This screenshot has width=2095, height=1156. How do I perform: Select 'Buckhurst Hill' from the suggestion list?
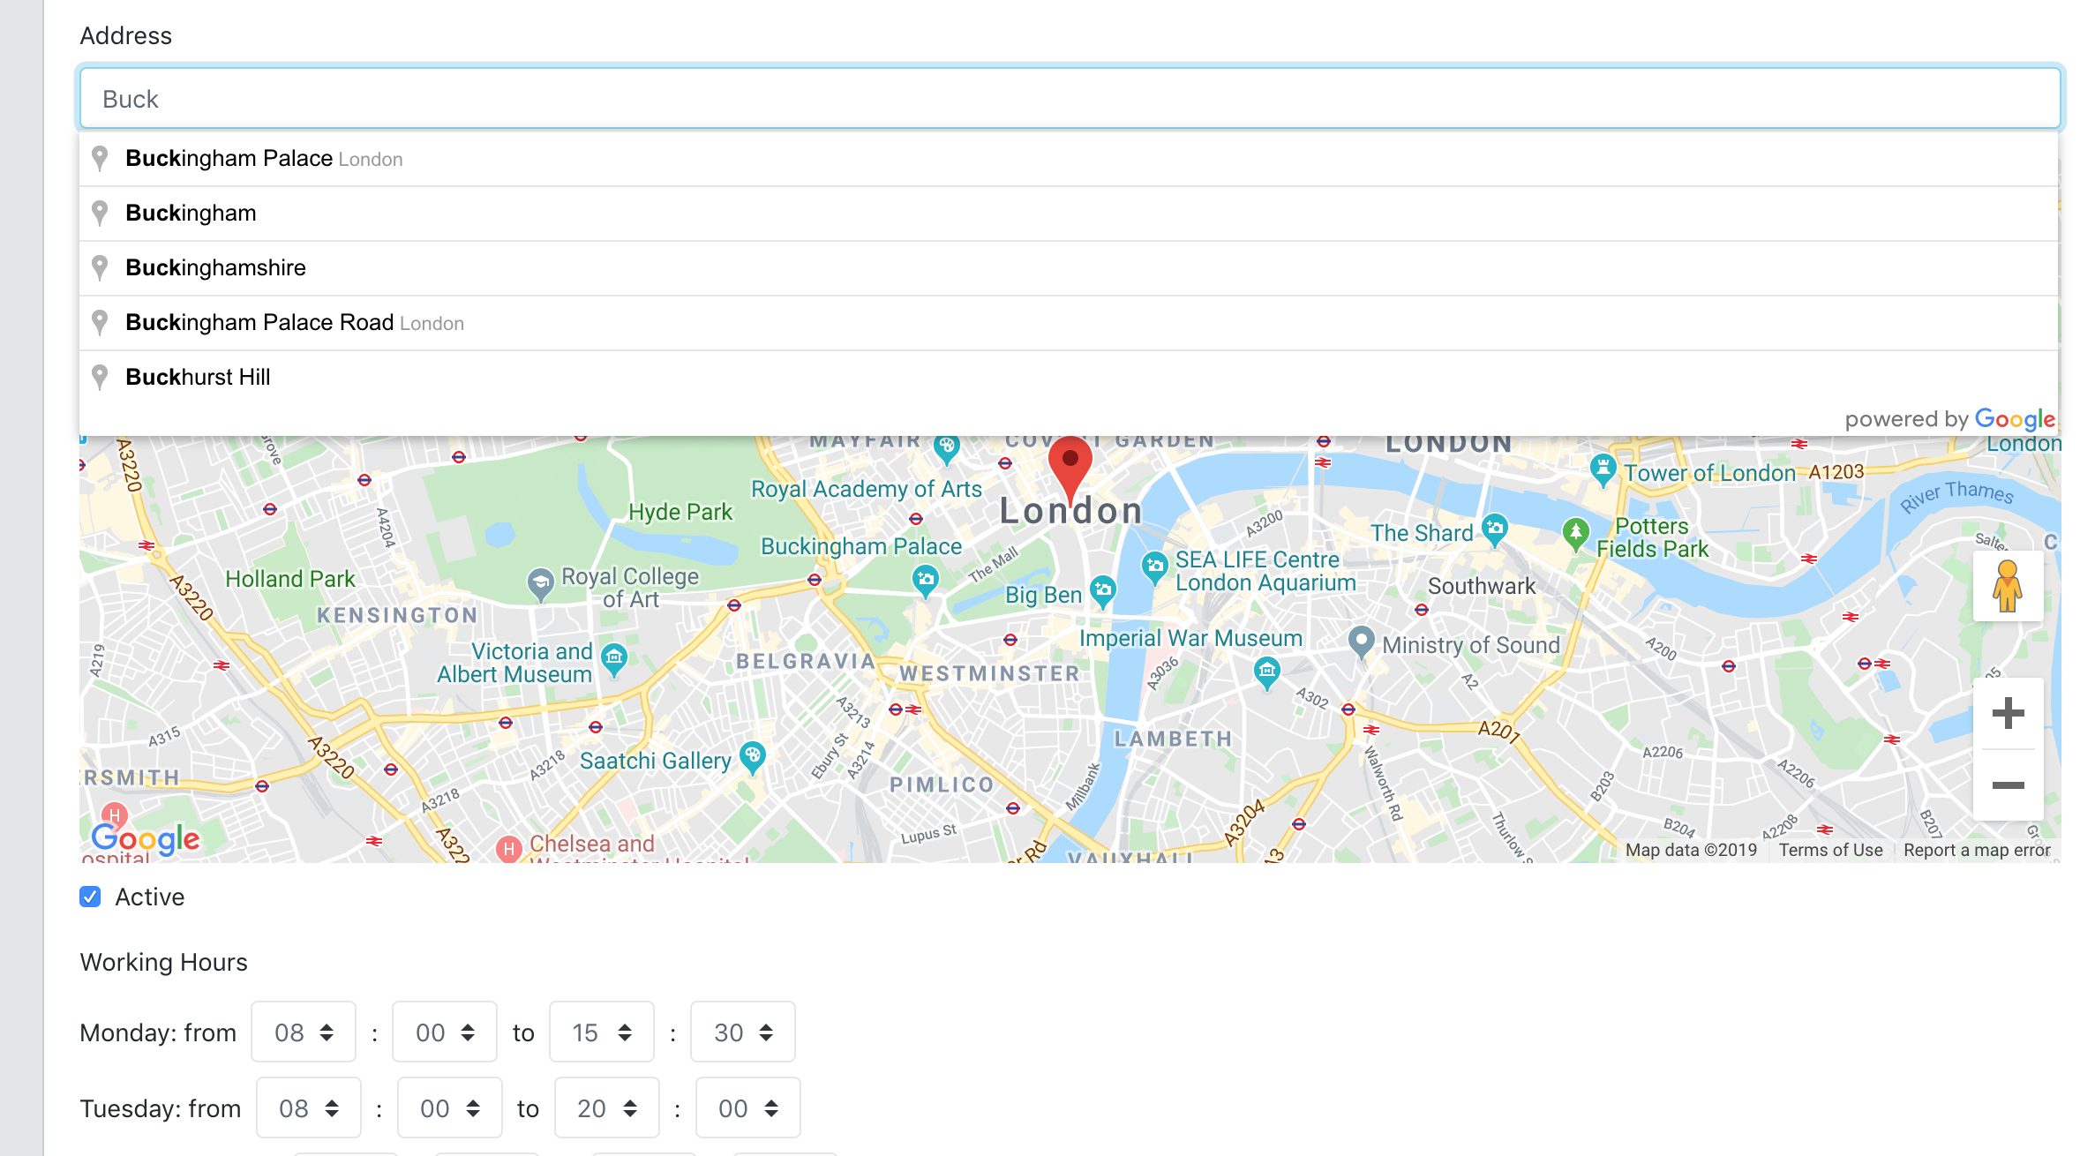pos(198,377)
